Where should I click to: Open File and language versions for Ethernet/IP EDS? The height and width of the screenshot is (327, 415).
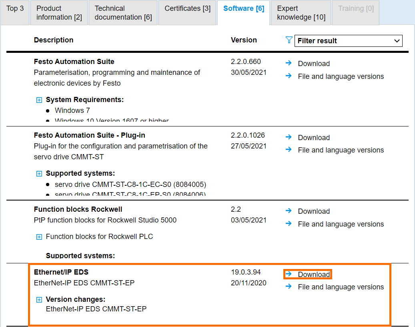tap(341, 287)
